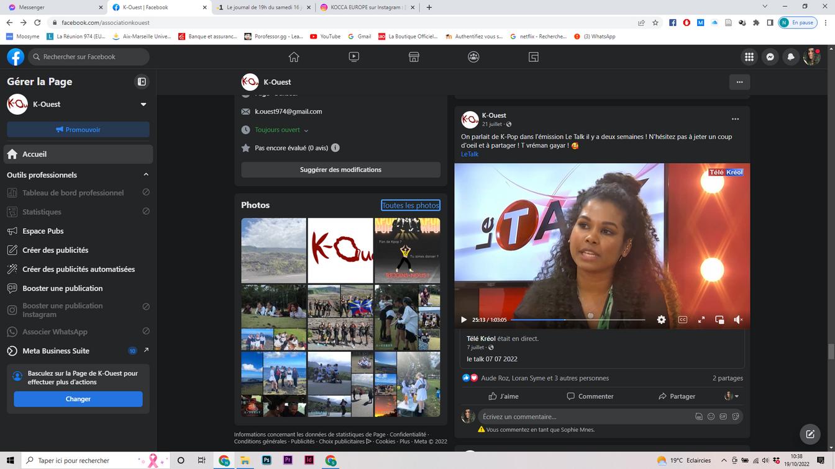The height and width of the screenshot is (469, 835).
Task: Seek in the video progress bar
Action: click(x=578, y=319)
